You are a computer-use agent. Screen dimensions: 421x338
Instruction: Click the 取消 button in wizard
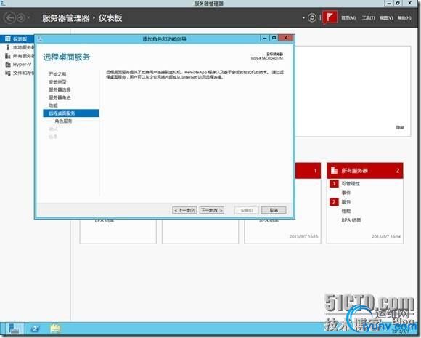(274, 210)
